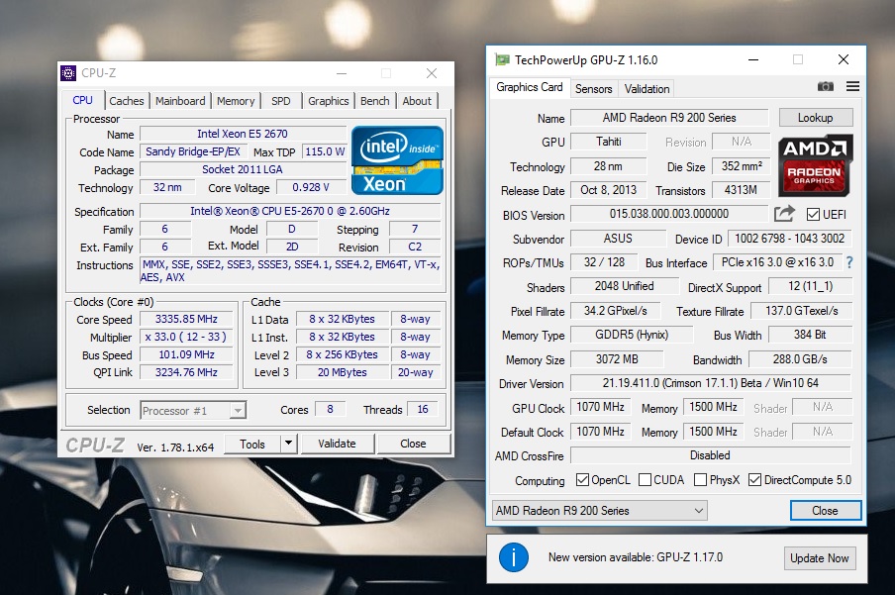Click the Code Name value Sandy Bridge-EP/EX

click(193, 151)
